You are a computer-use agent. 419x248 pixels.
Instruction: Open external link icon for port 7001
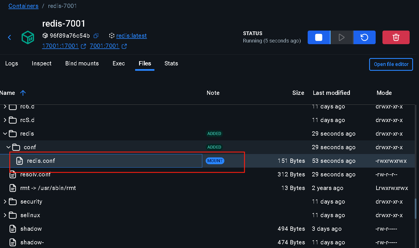(124, 46)
